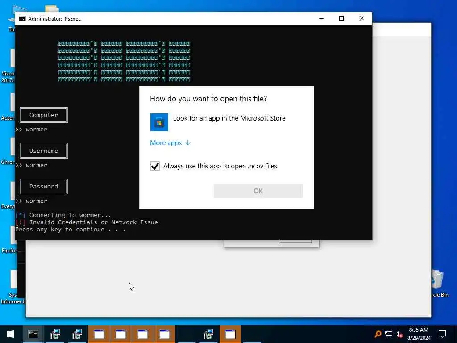
Task: Click the '>> wormer' entry under Password
Action: (32, 201)
